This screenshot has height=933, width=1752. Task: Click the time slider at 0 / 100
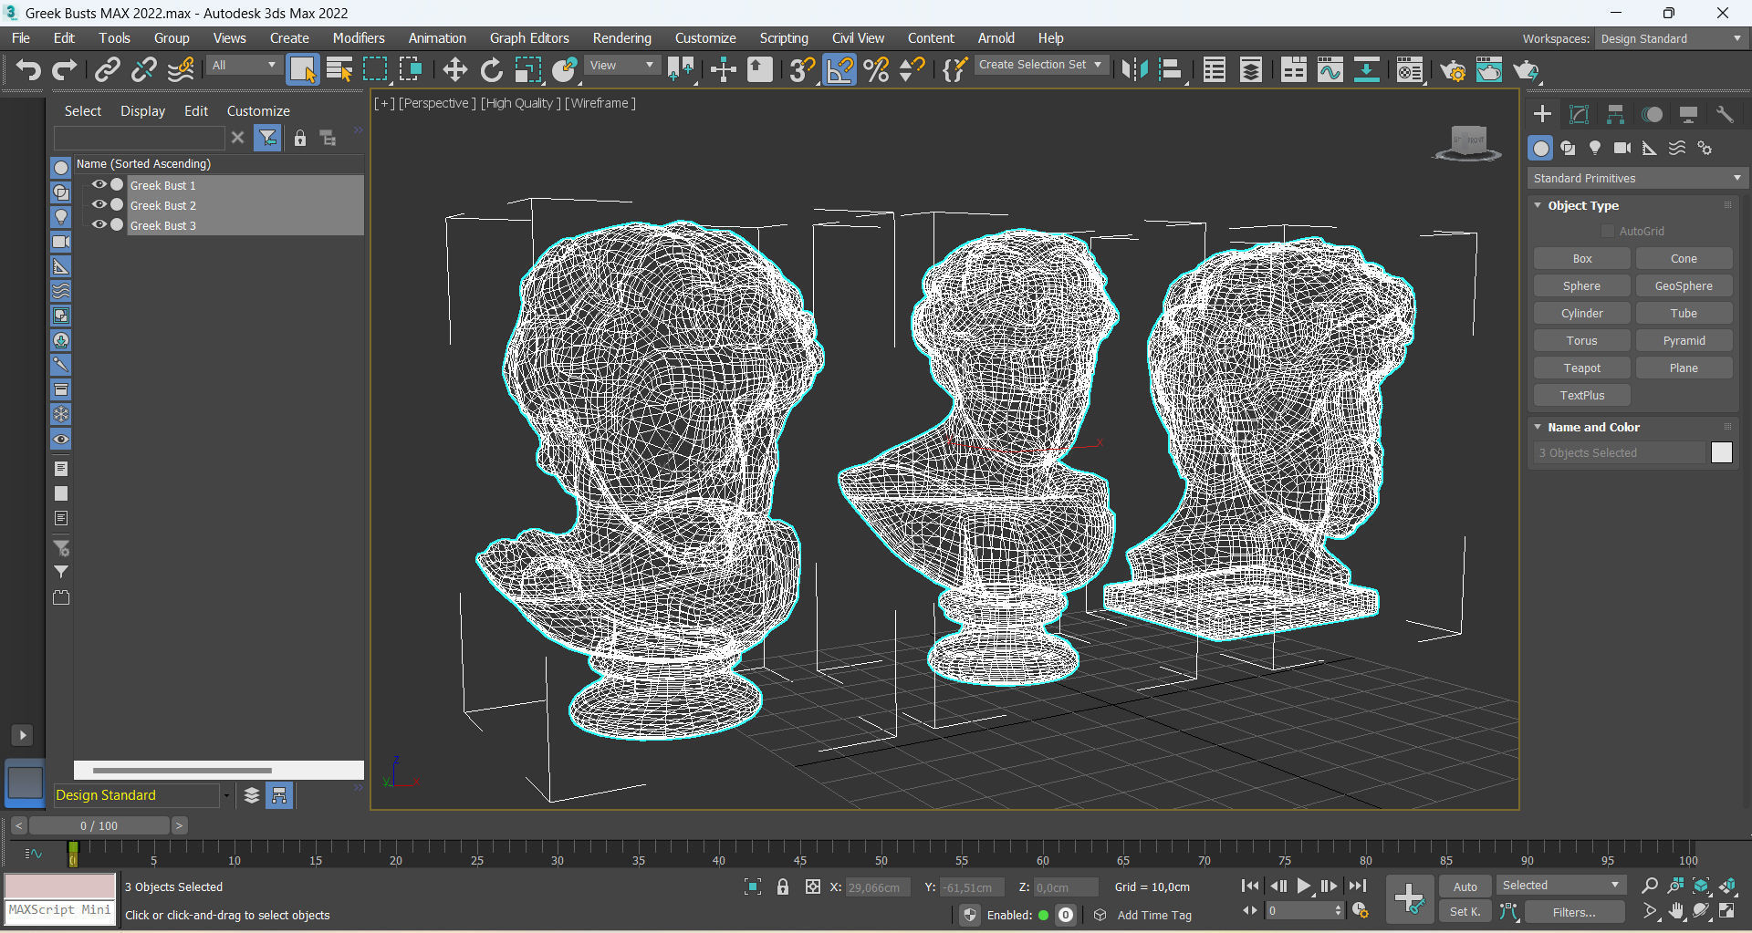pos(99,825)
